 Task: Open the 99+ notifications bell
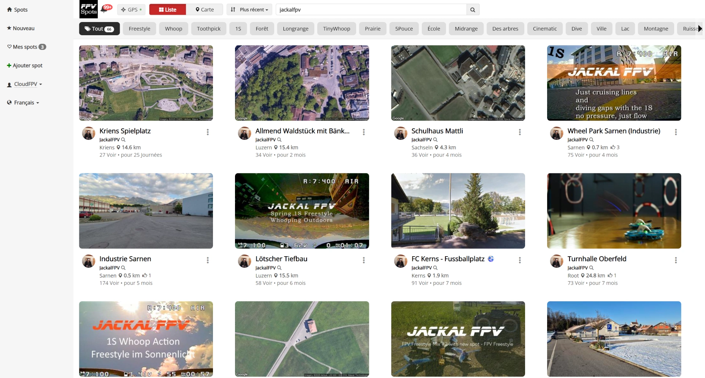[106, 9]
